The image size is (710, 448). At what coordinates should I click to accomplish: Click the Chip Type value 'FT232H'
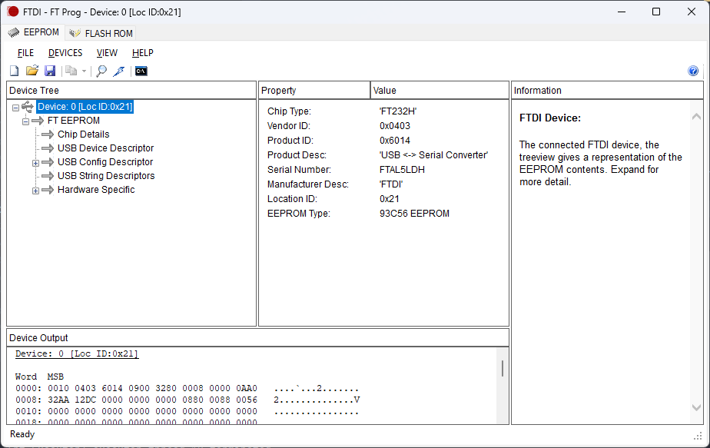(398, 111)
